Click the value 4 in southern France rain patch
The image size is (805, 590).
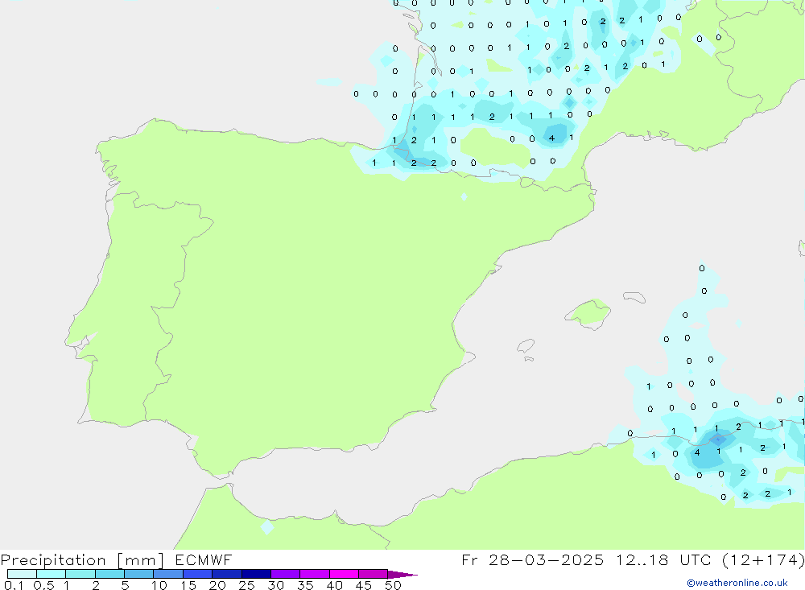(551, 138)
